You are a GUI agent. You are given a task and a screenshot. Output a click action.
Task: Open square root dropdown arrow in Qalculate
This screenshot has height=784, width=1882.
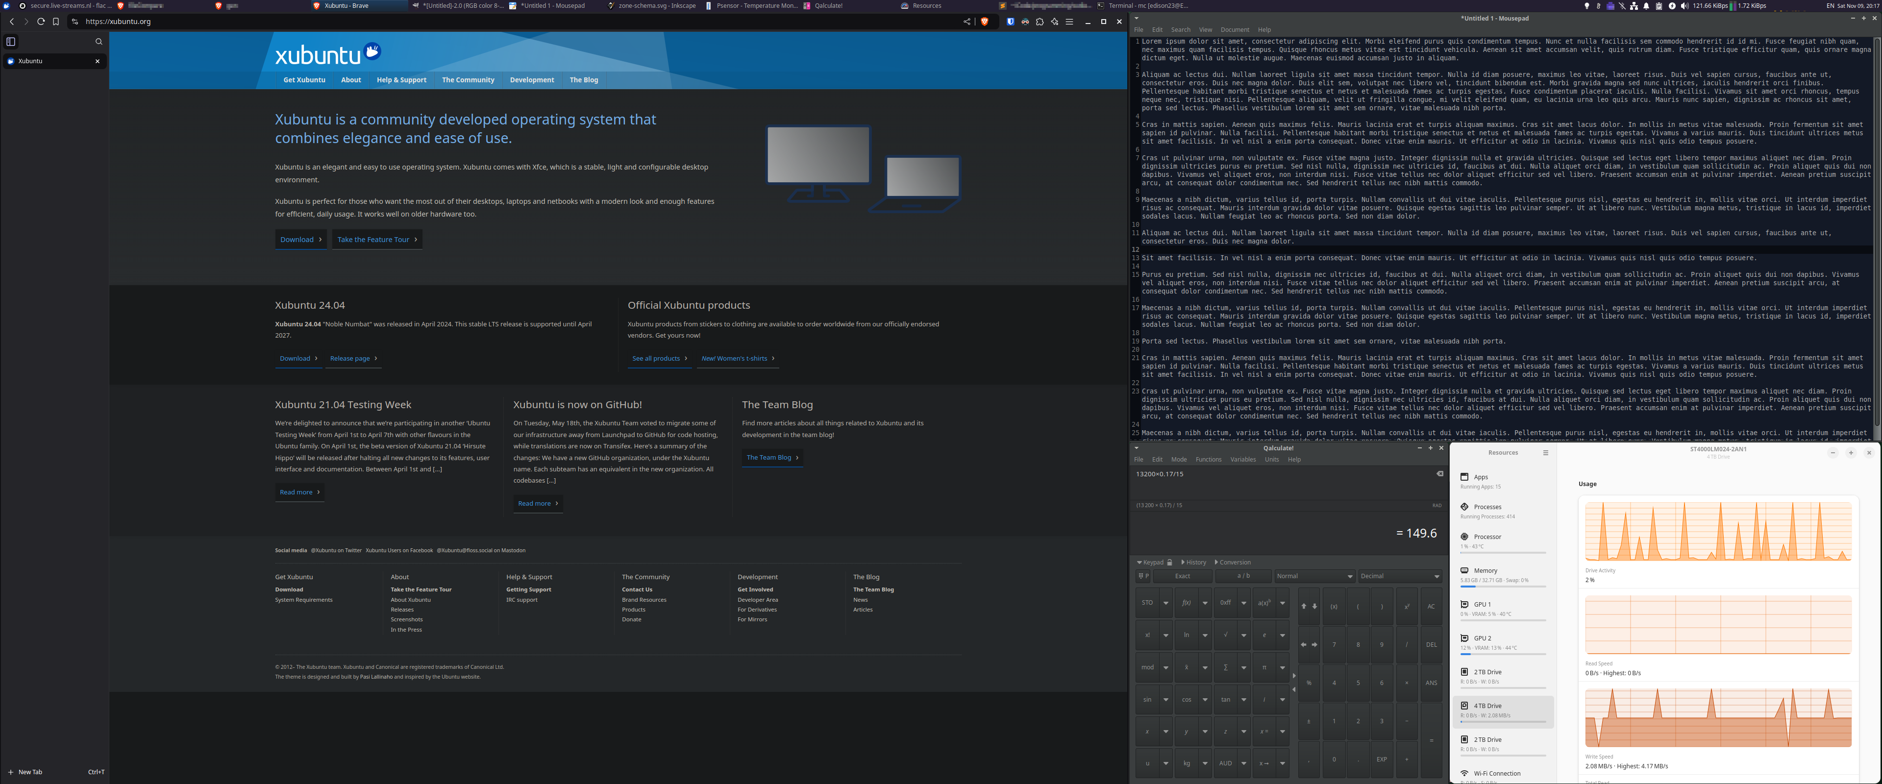[1243, 636]
